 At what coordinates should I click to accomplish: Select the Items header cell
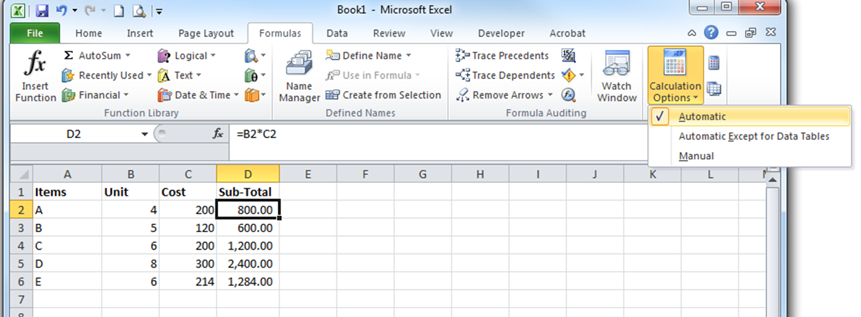(x=67, y=192)
